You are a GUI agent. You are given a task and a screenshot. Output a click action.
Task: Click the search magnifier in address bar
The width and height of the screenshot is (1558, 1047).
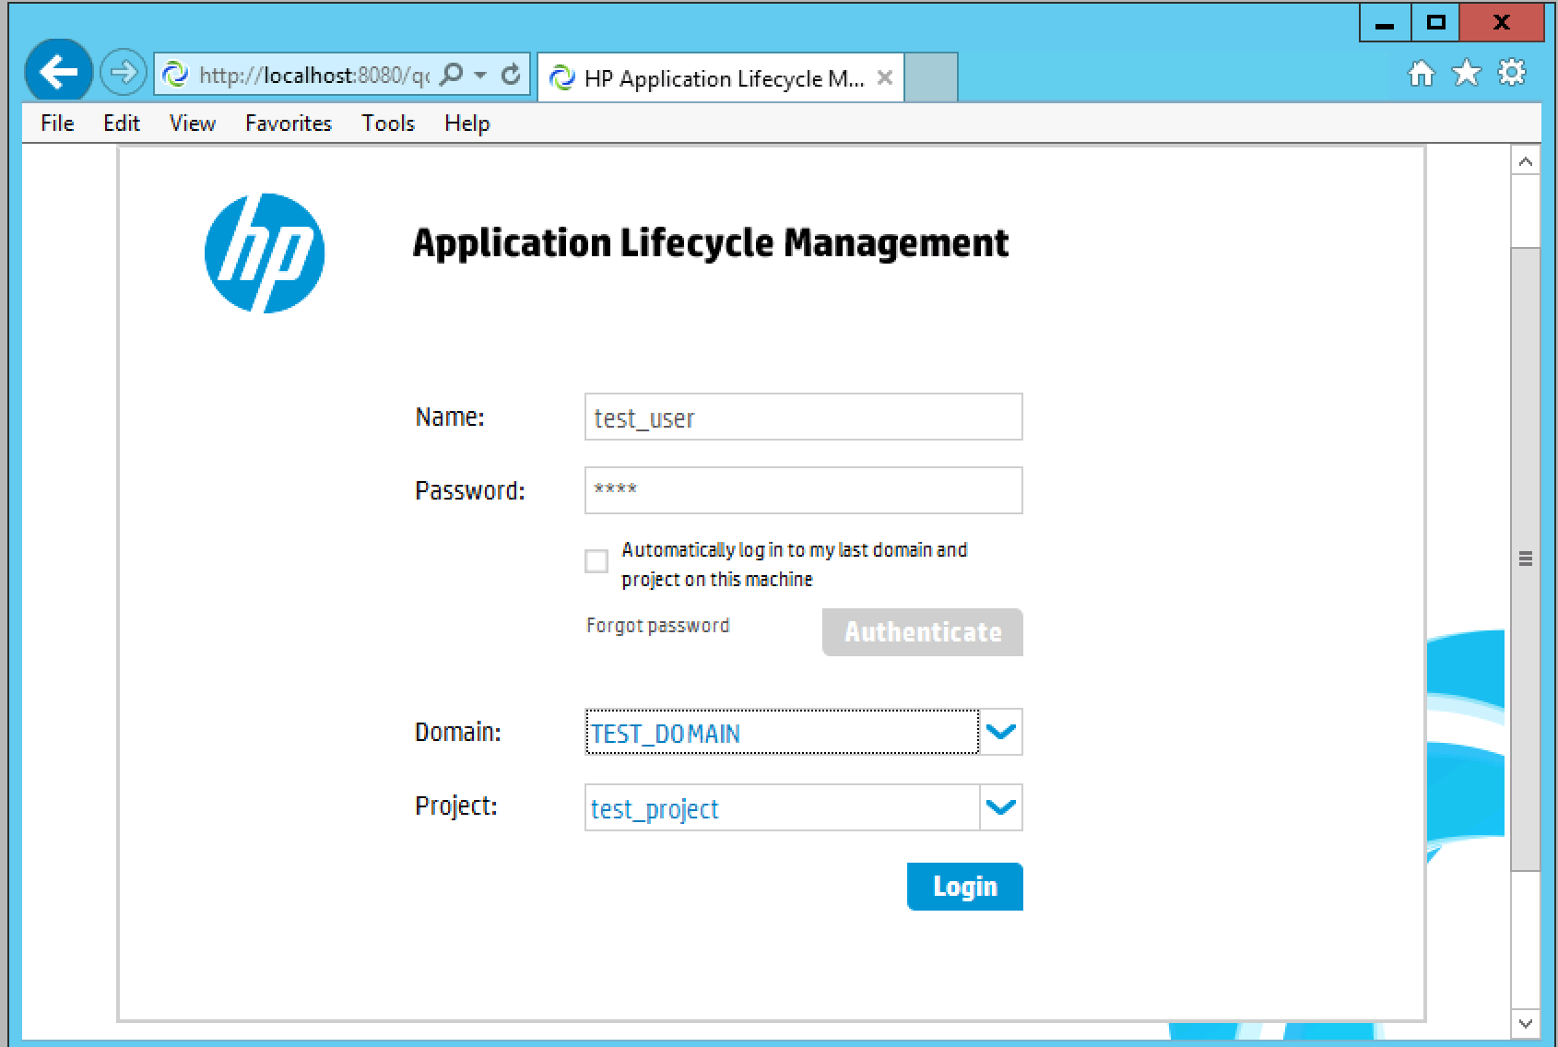[451, 75]
